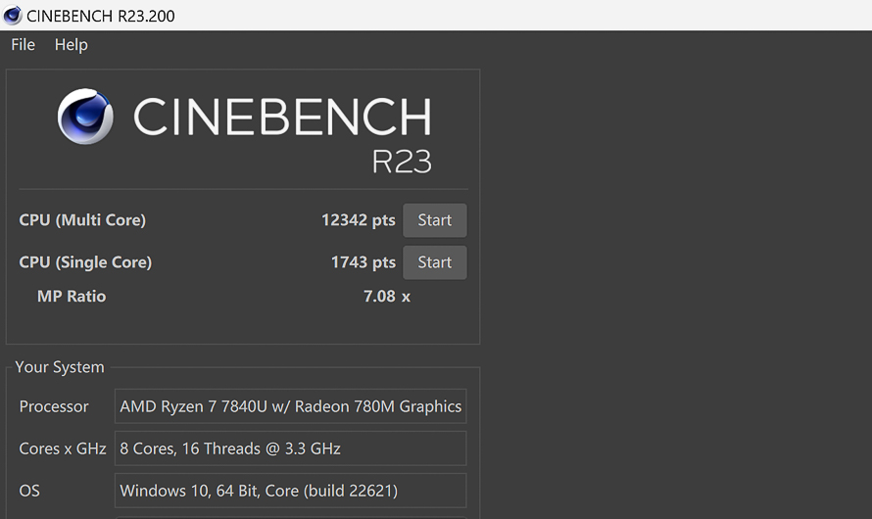Click the 1743 pts single core score
Image resolution: width=872 pixels, height=519 pixels.
click(363, 262)
